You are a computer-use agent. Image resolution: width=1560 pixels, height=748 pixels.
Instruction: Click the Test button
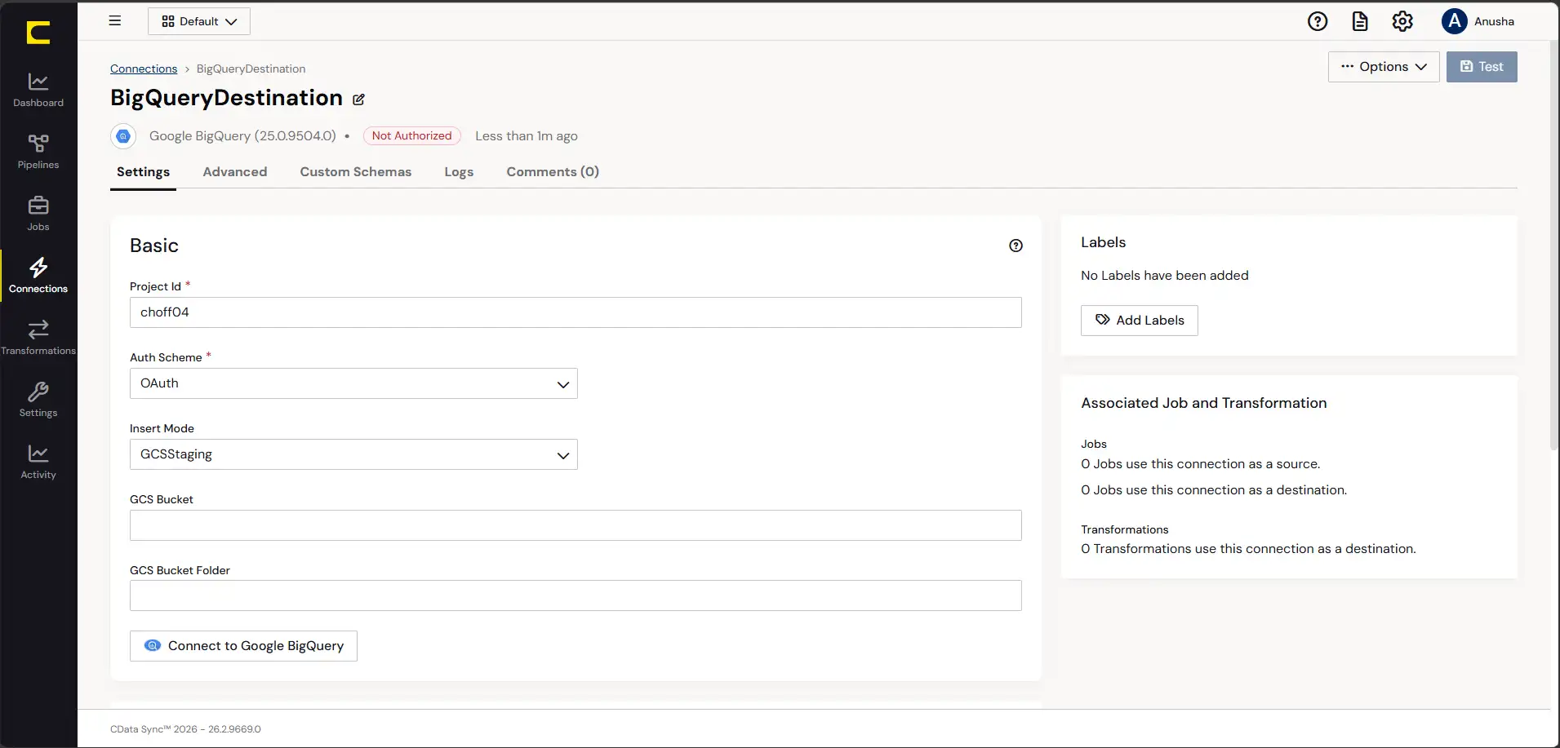coord(1482,67)
